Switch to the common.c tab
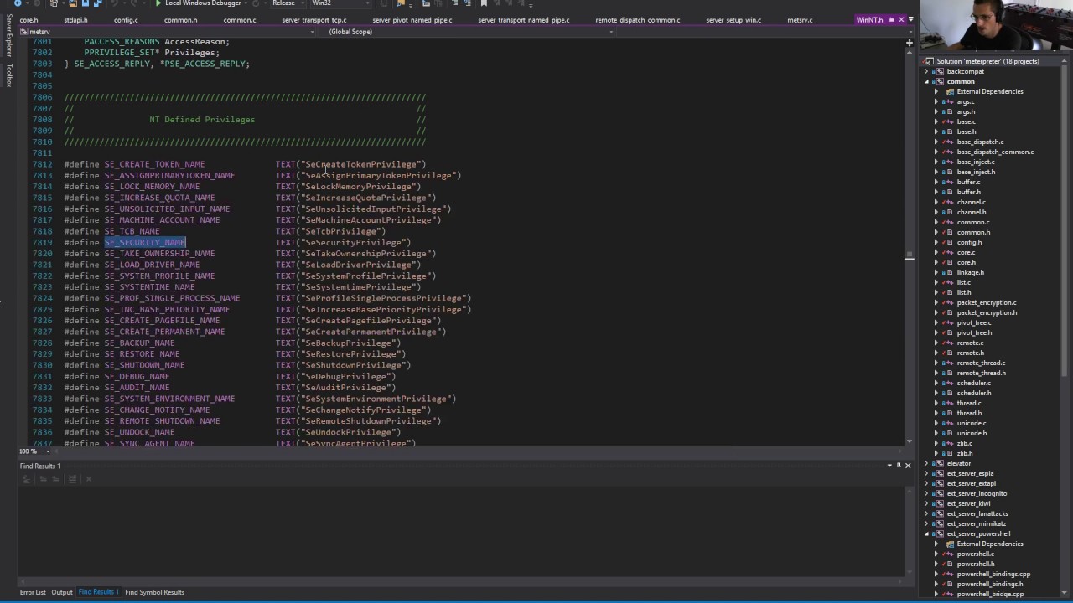Viewport: 1073px width, 603px height. (x=239, y=20)
